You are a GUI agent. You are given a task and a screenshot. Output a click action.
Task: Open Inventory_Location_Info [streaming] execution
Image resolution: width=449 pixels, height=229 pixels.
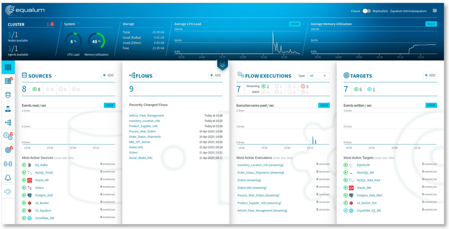[x=261, y=165]
